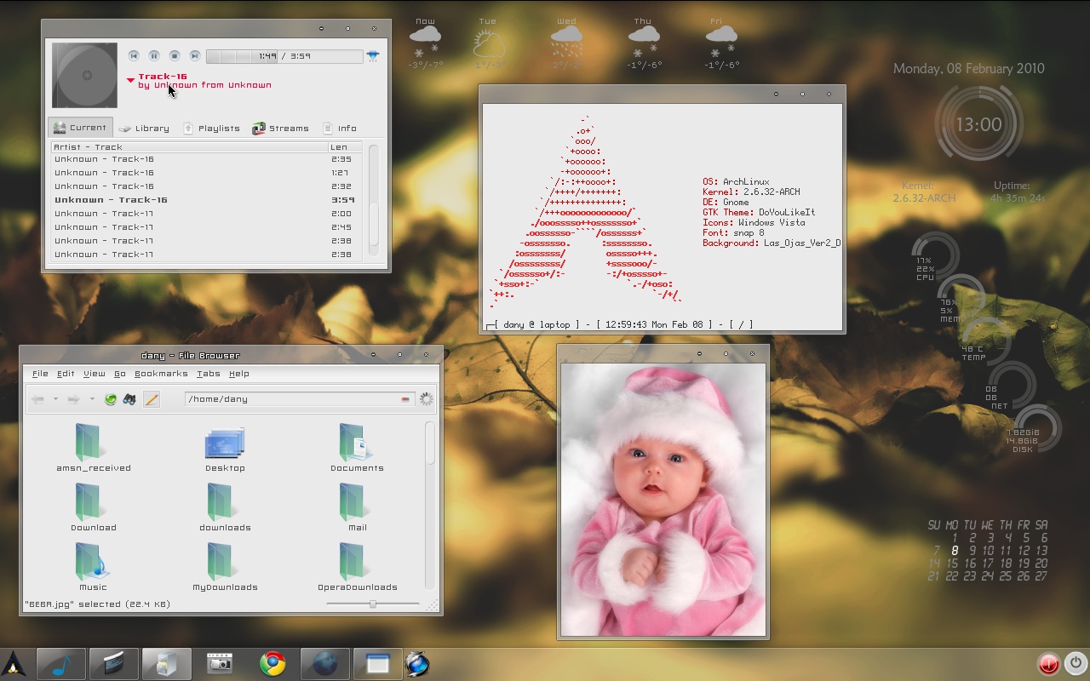Image resolution: width=1090 pixels, height=681 pixels.
Task: Expand the red arrow beside Track-16 title
Action: [x=130, y=80]
